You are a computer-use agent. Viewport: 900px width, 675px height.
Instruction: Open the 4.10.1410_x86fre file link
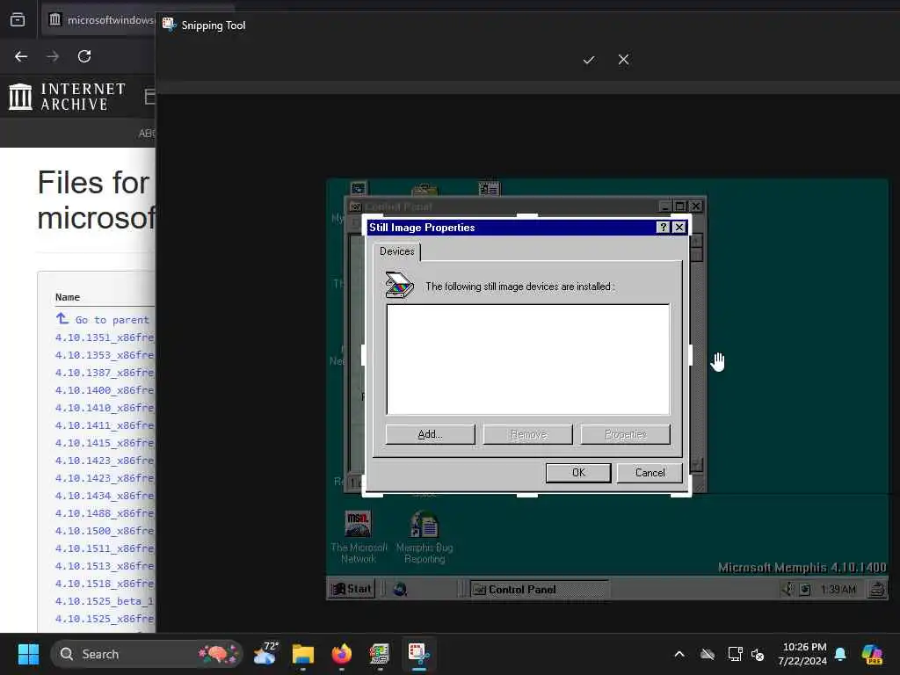(105, 408)
